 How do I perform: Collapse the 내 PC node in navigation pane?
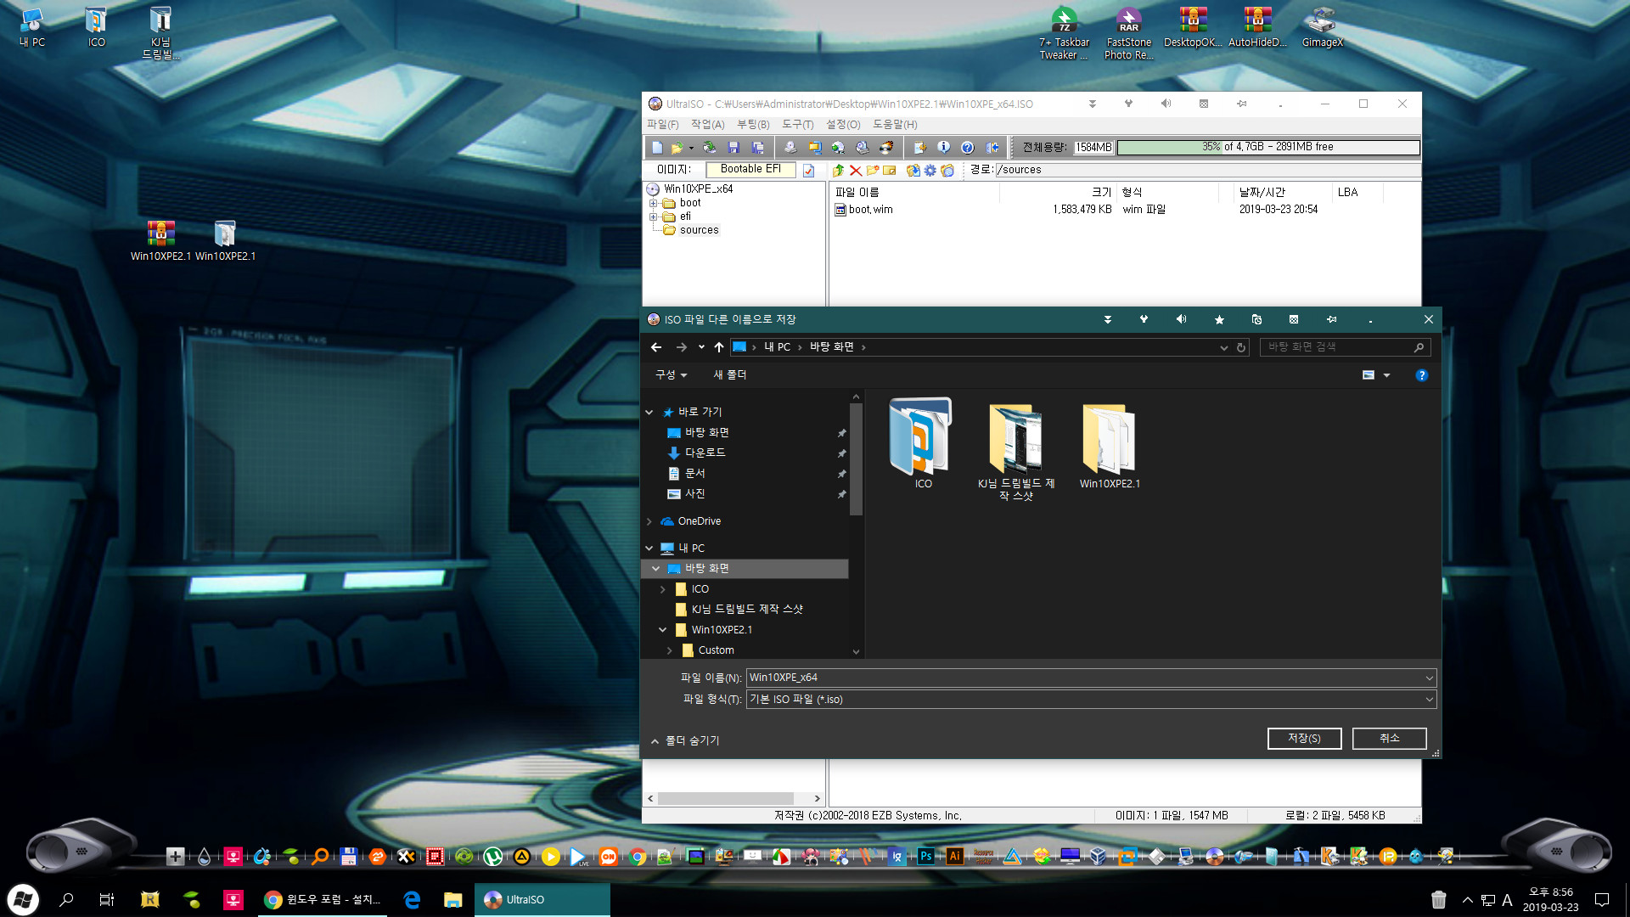pos(649,549)
